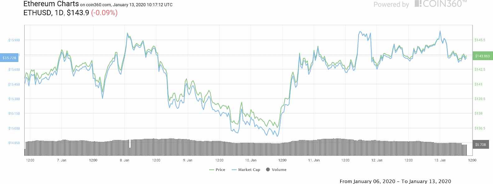493x184 pixels.
Task: Click the 7. Jan date marker
Action: pos(62,160)
